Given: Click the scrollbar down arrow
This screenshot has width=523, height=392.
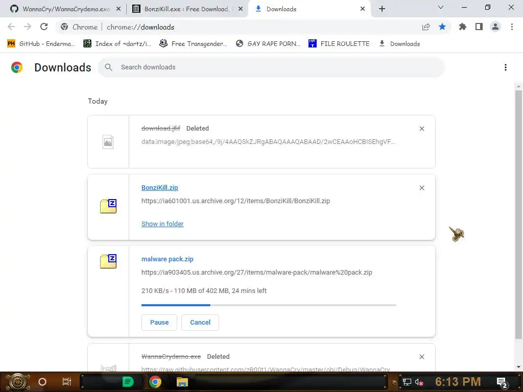Looking at the screenshot, I should tap(518, 367).
